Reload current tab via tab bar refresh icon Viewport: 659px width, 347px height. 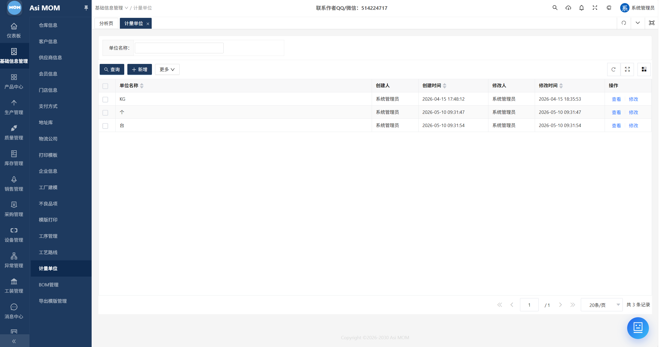(x=624, y=23)
